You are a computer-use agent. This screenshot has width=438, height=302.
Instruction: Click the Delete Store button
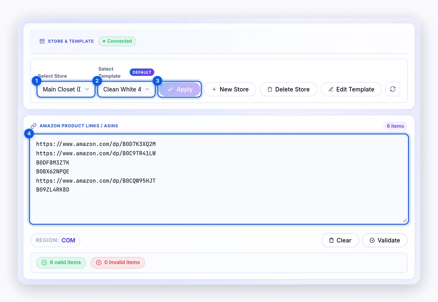point(288,89)
